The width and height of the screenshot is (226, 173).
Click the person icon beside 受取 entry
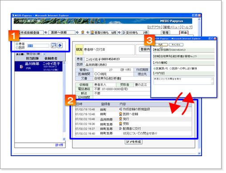pyautogui.click(x=121, y=124)
